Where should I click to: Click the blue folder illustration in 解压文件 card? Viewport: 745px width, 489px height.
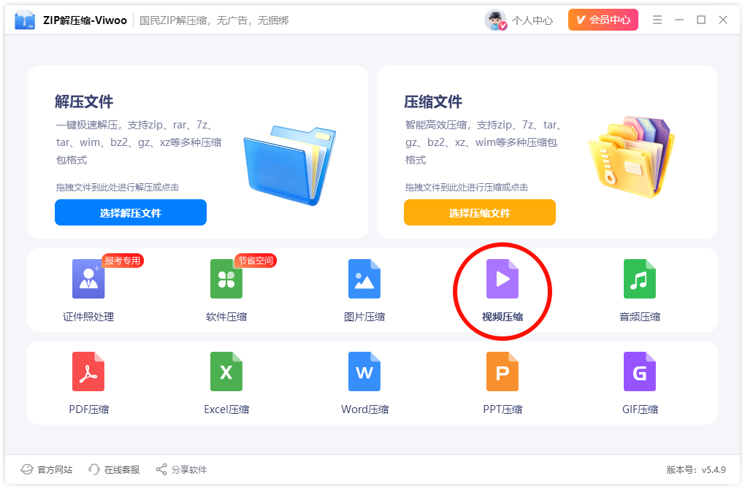290,165
